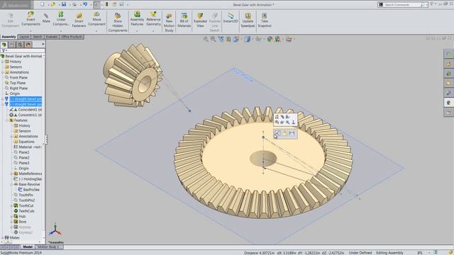Select the Mate tool
Viewport: 454px width, 255px height.
point(46,18)
